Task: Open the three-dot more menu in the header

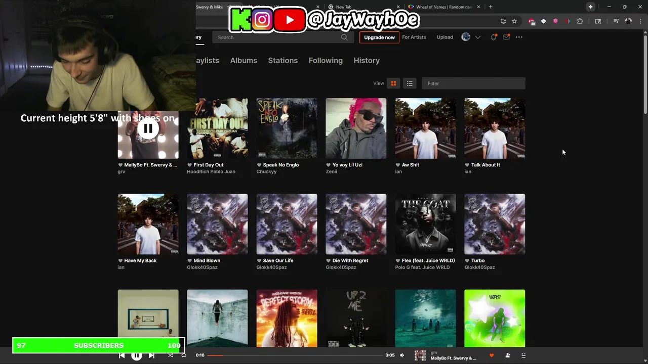Action: pyautogui.click(x=519, y=37)
